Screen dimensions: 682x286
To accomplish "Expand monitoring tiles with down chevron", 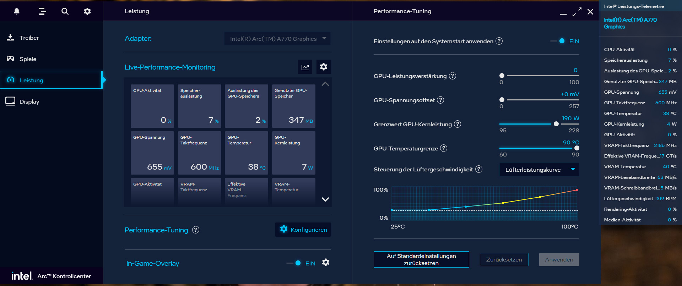I will point(325,199).
